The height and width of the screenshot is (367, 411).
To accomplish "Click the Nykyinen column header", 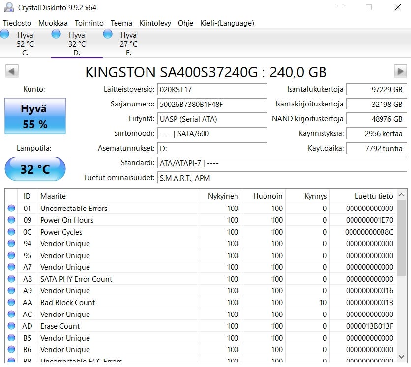I will pos(219,196).
